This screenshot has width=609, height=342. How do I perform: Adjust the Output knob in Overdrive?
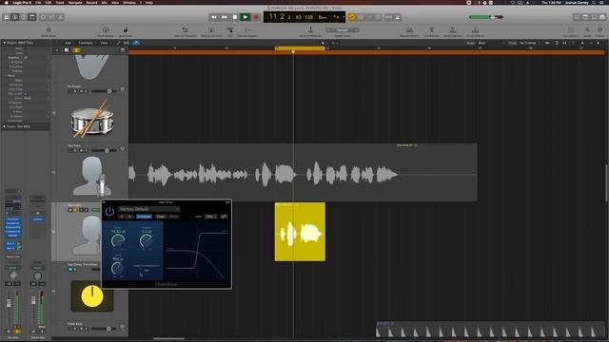coord(146,240)
